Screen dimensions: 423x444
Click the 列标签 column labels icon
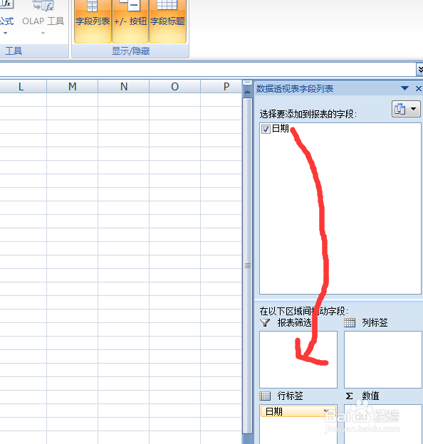(x=350, y=322)
